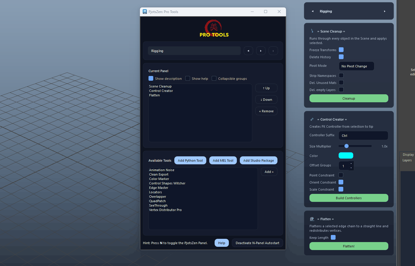Click the Pro Tools logo
The width and height of the screenshot is (415, 266).
214,28
